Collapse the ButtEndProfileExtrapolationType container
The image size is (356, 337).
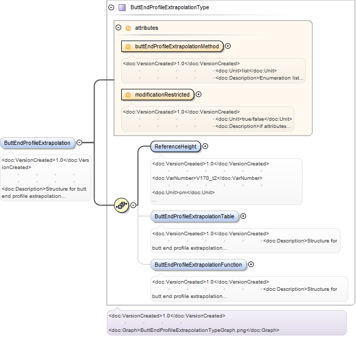coord(111,8)
